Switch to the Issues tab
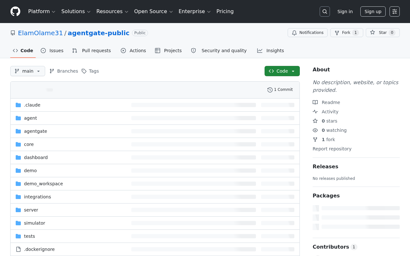 point(52,51)
